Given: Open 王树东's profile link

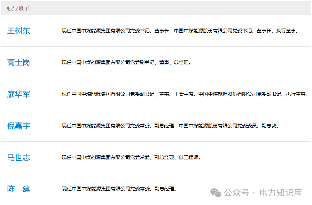Looking at the screenshot, I should pos(19,31).
